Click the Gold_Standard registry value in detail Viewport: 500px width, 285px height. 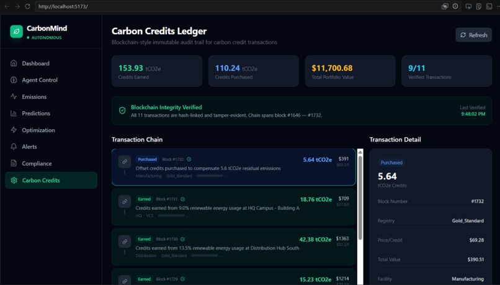click(468, 220)
